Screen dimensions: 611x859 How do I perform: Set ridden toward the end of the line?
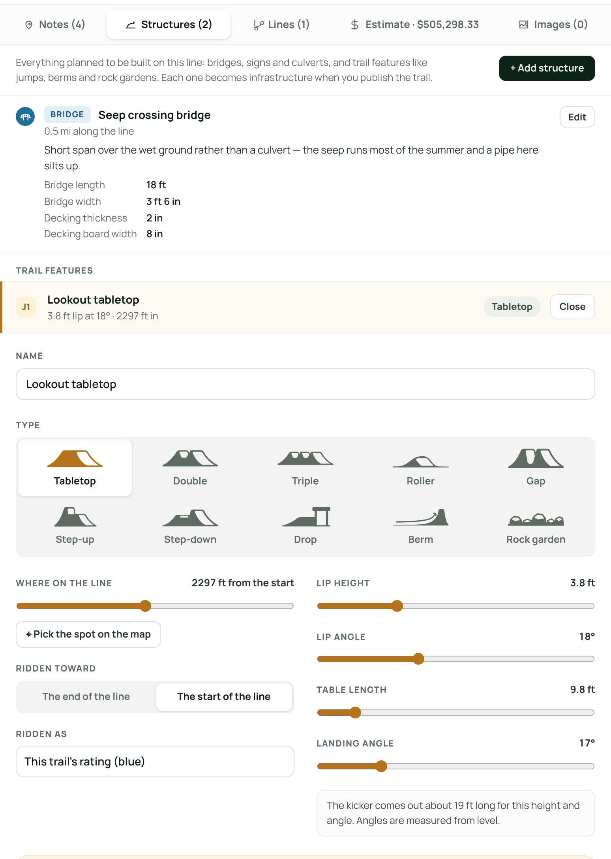tap(86, 697)
